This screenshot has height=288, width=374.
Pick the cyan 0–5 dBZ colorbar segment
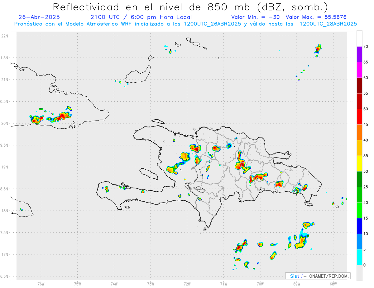point(359,257)
